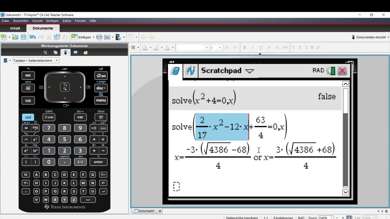This screenshot has width=390, height=219.
Task: Click the scratchpad calculator key on the keypad
Action: coord(28,88)
